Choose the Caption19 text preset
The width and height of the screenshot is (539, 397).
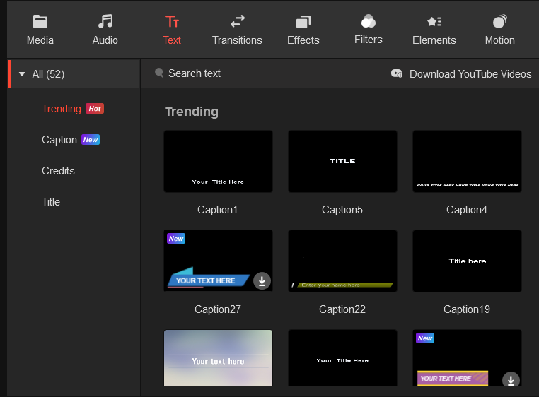coord(467,261)
